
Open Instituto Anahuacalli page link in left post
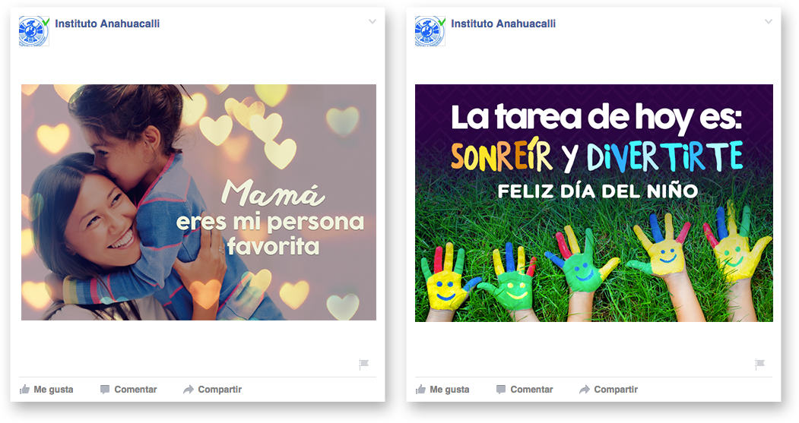tap(107, 24)
